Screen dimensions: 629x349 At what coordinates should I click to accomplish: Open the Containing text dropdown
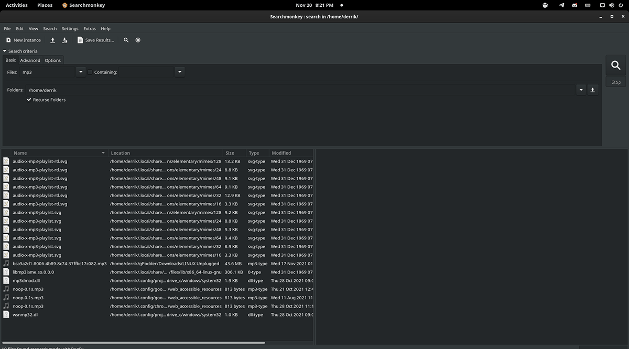(x=179, y=72)
